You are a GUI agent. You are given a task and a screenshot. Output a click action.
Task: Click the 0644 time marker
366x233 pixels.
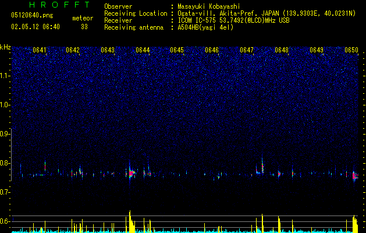pyautogui.click(x=143, y=50)
